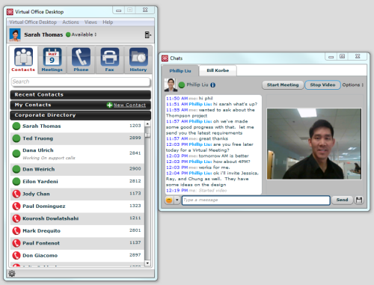Viewport: 374px width, 285px height.
Task: Click the Chats window logo icon
Action: [x=165, y=58]
